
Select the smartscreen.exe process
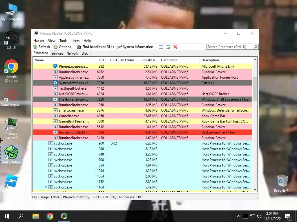coord(142,110)
